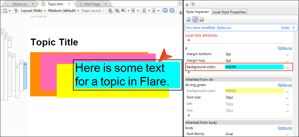The image size is (299, 137).
Task: Click the select parent arrow next to p
Action: click(192, 4)
